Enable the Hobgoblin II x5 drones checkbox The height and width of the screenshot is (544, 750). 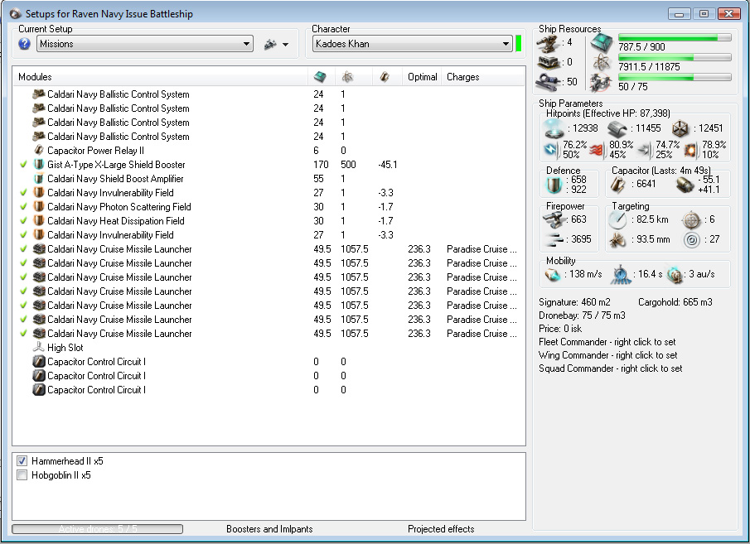point(22,475)
